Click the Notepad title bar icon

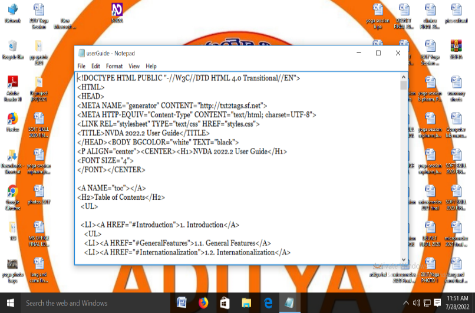pyautogui.click(x=81, y=53)
